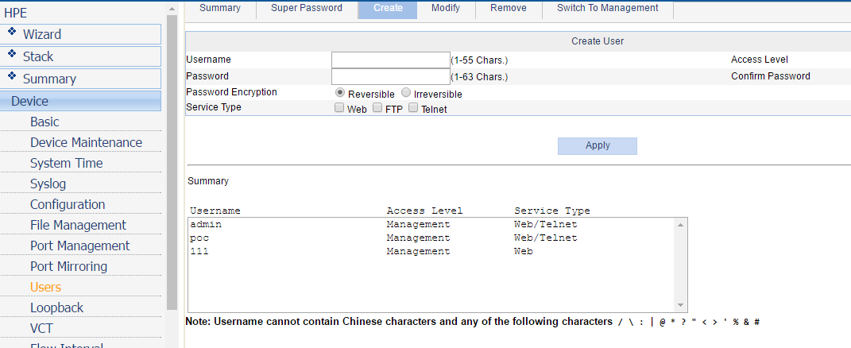Click the Password input field
The width and height of the screenshot is (851, 348).
pyautogui.click(x=390, y=76)
